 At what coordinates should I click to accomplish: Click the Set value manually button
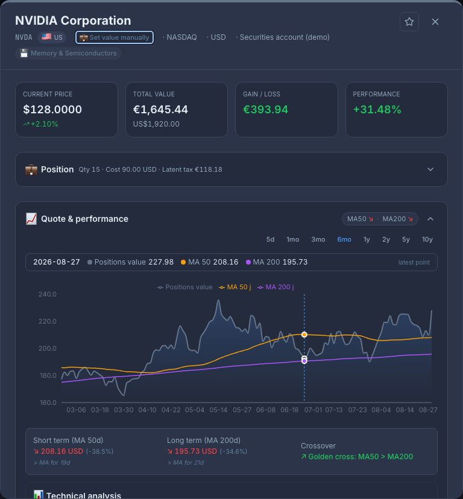pyautogui.click(x=115, y=37)
